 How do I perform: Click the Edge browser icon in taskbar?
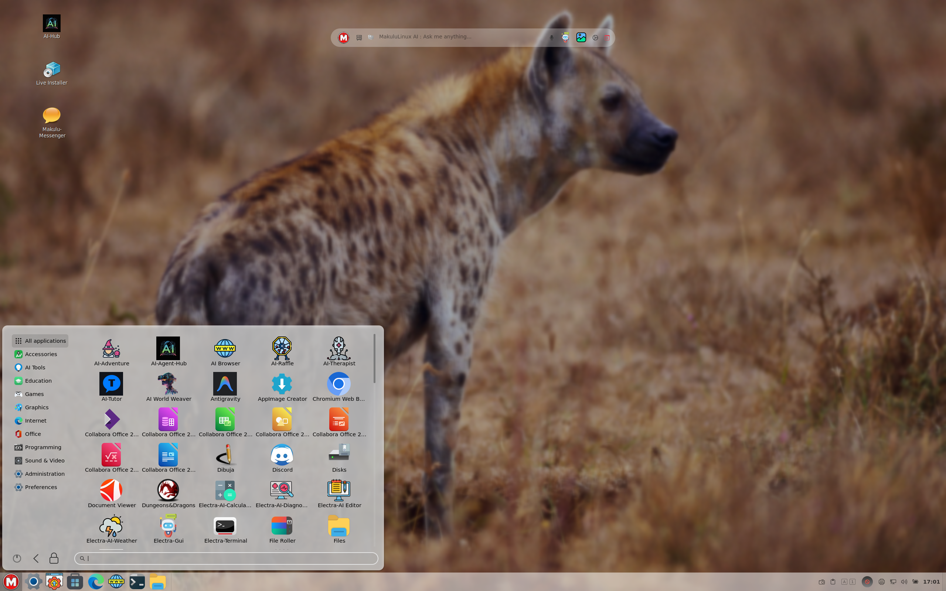[95, 582]
